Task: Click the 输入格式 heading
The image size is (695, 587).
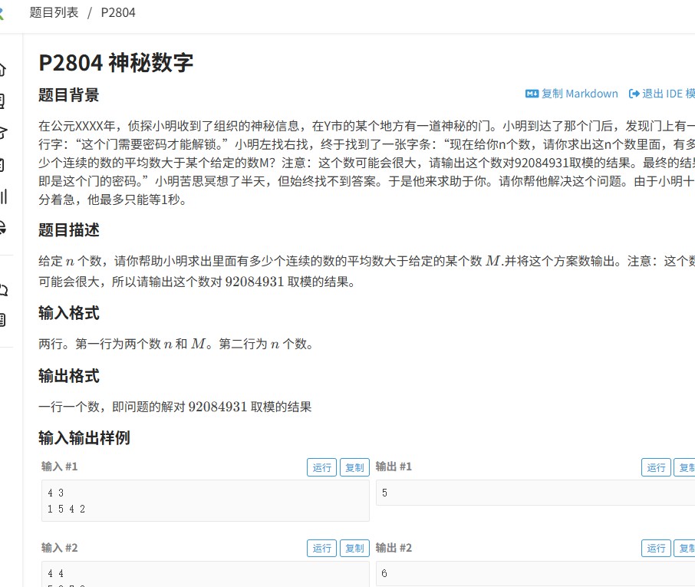Action: pos(69,313)
